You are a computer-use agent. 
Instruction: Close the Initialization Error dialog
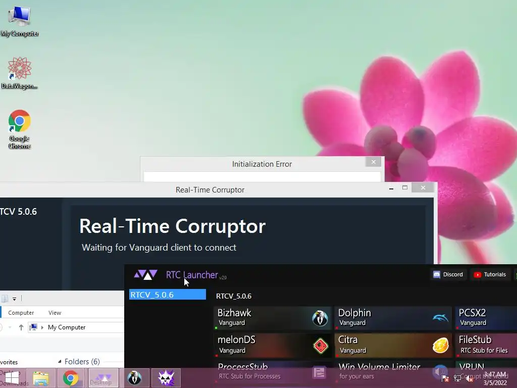click(x=373, y=162)
